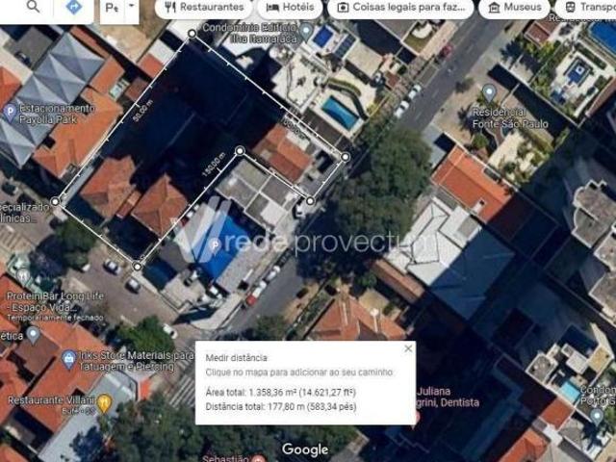Select the Restaurantes category chip

pyautogui.click(x=203, y=7)
